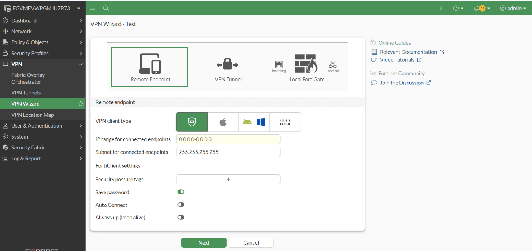Click the Join the Discussion chat icon

coord(374,83)
